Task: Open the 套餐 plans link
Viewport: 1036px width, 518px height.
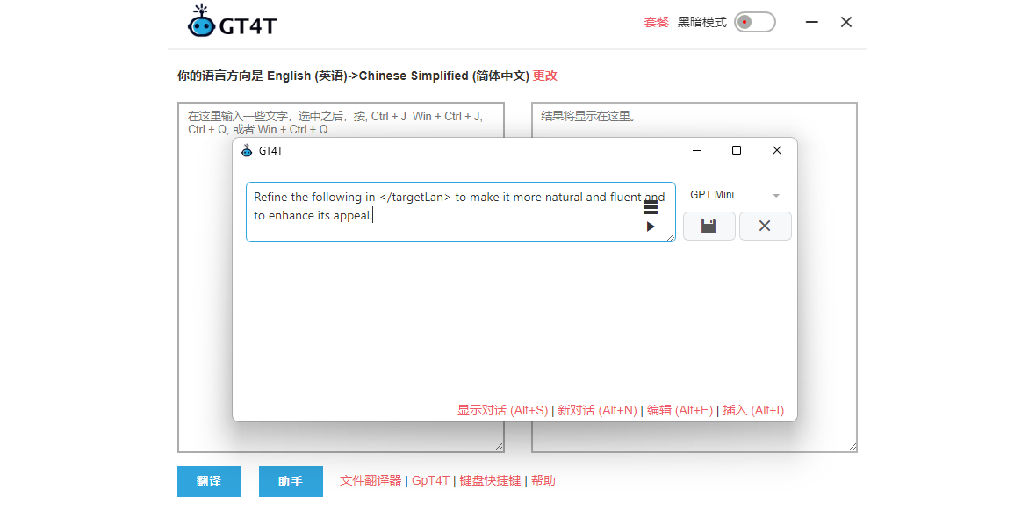Action: tap(656, 23)
